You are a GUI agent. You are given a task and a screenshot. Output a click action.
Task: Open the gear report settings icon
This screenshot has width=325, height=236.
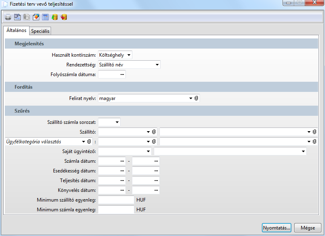(x=17, y=17)
